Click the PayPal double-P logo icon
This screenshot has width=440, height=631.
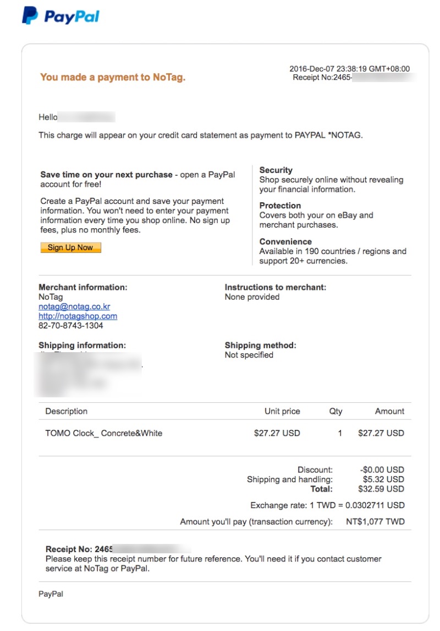point(30,15)
